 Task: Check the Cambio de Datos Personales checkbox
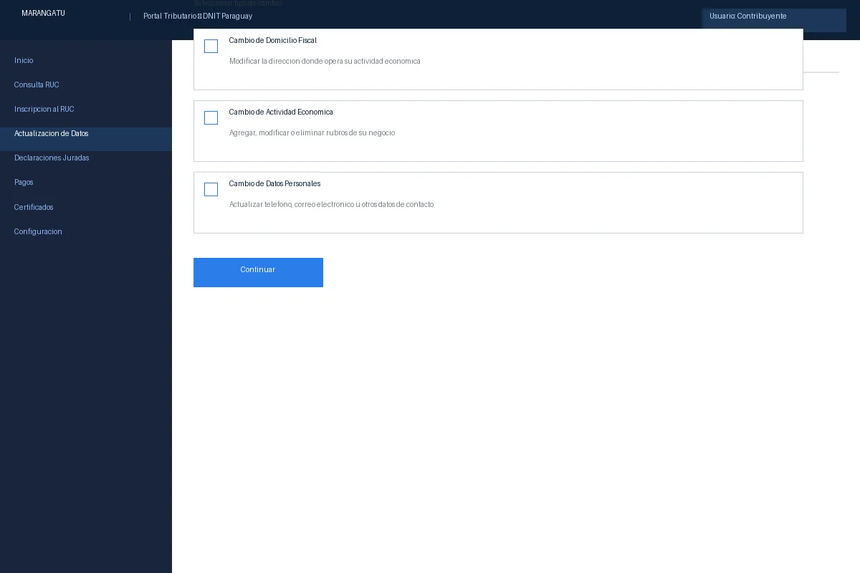pos(211,190)
